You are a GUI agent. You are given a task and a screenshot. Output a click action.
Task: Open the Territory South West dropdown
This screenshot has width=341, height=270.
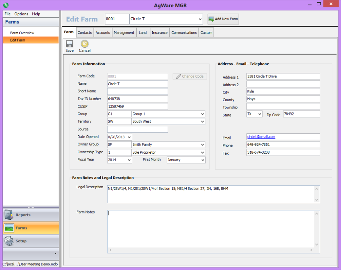(202, 122)
